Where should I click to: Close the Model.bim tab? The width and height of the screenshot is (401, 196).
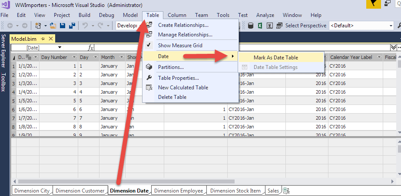[51, 39]
